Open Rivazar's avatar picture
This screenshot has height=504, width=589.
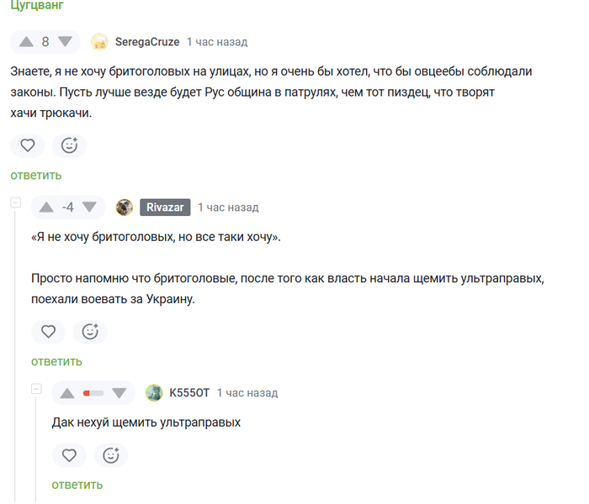[x=125, y=207]
